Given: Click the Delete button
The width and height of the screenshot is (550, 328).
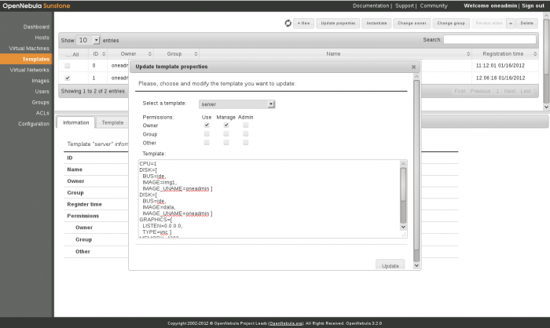Looking at the screenshot, I should pyautogui.click(x=527, y=23).
